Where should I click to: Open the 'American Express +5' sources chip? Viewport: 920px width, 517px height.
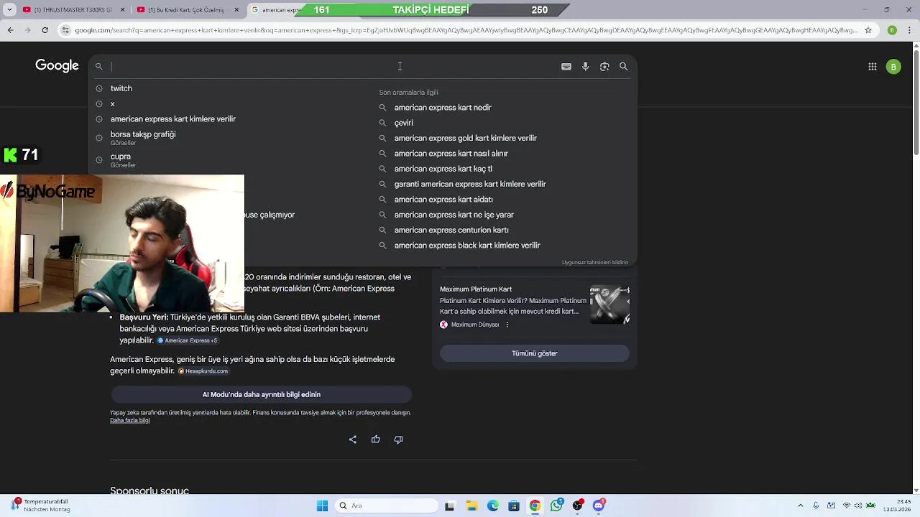tap(187, 340)
